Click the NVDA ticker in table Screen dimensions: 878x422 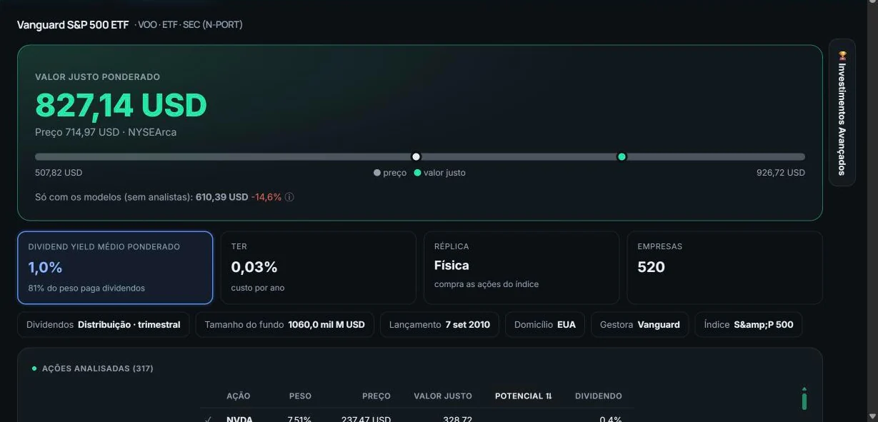tap(239, 419)
